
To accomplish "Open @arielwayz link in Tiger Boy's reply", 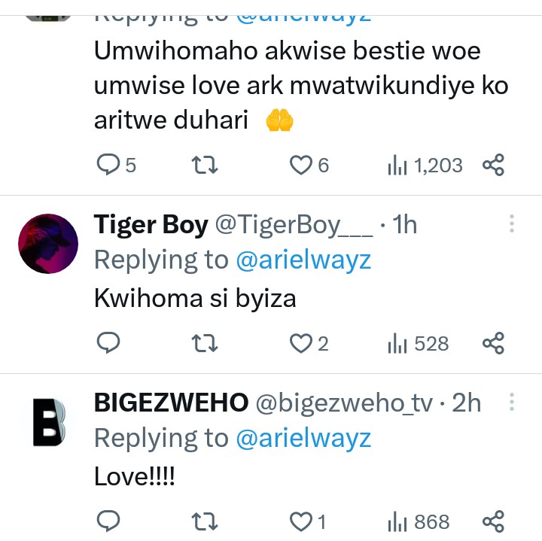I will (x=303, y=260).
